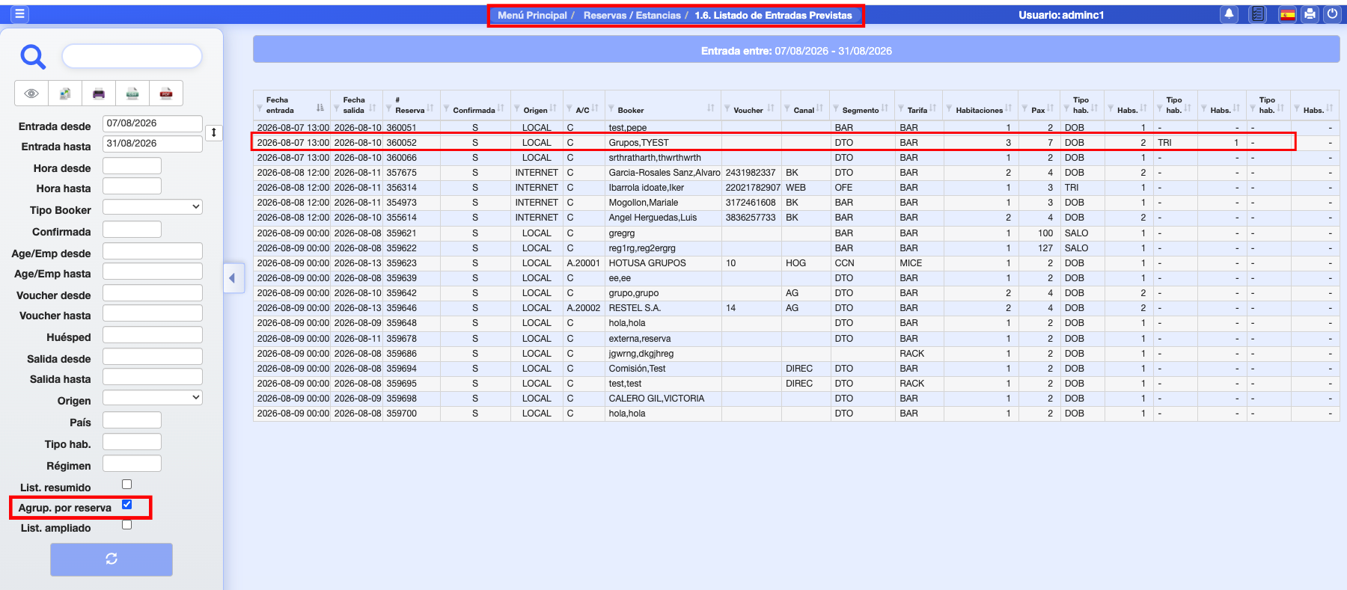Toggle the List. resumido checkbox

tap(127, 485)
